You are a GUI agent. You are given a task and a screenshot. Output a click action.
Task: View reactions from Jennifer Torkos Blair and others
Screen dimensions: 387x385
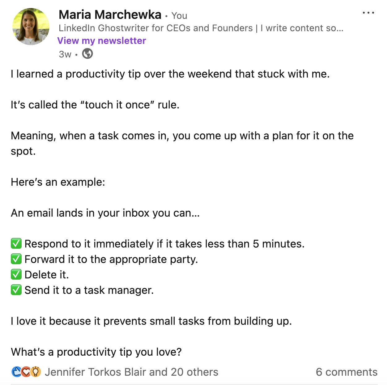click(x=131, y=372)
